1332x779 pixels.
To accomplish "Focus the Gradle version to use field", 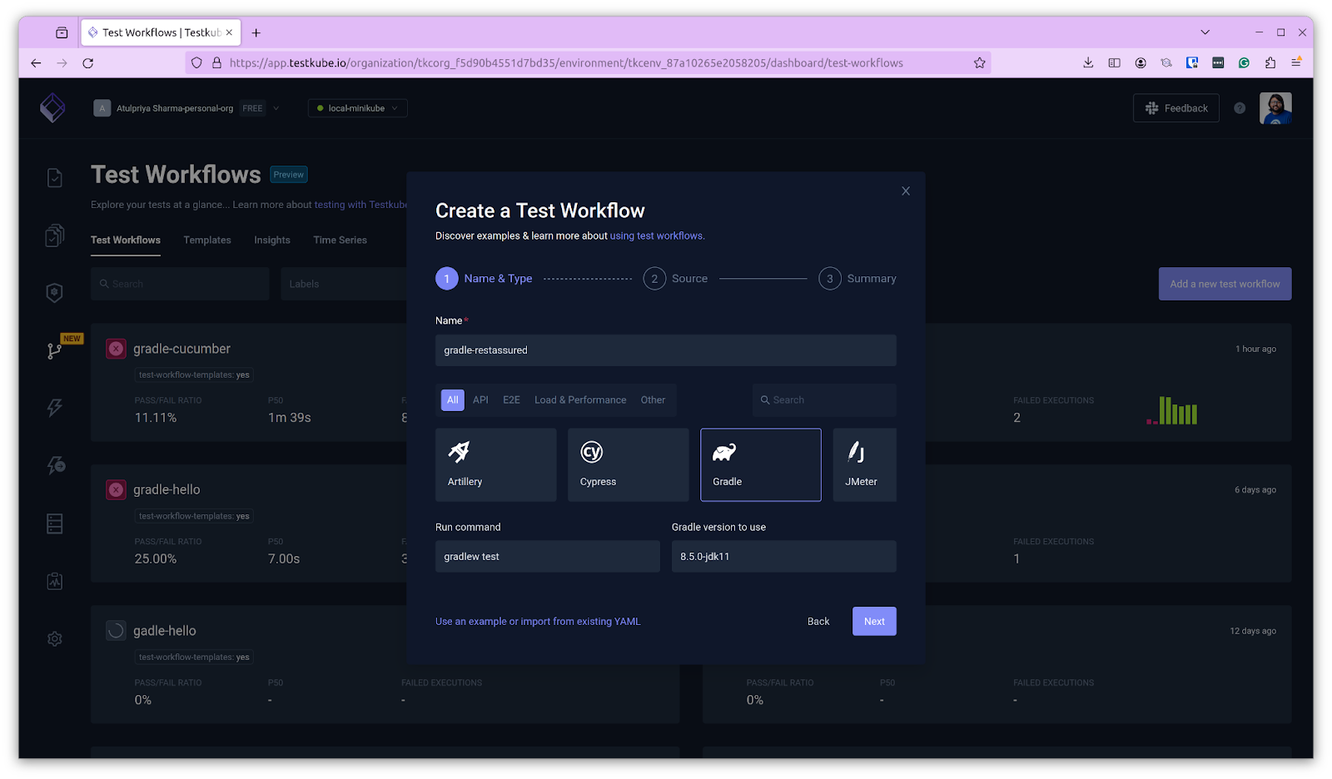I will point(784,557).
